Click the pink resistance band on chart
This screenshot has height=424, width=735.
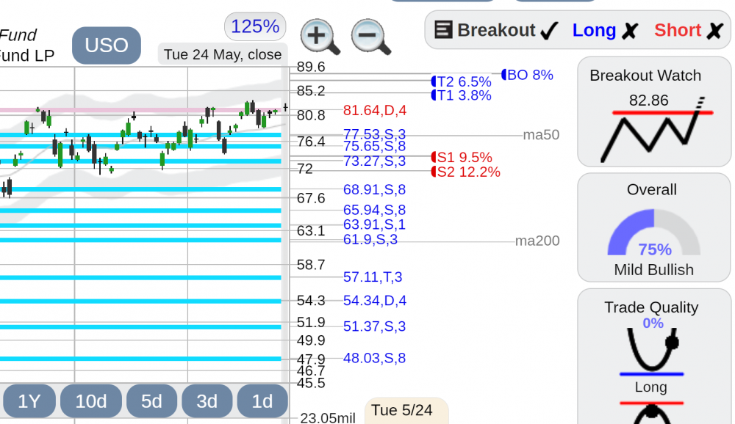pyautogui.click(x=140, y=111)
